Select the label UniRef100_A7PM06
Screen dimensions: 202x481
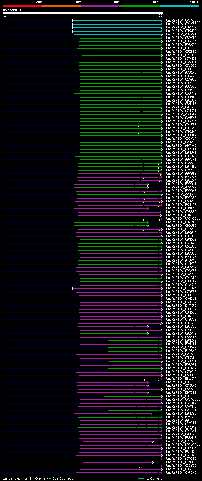(x=181, y=59)
